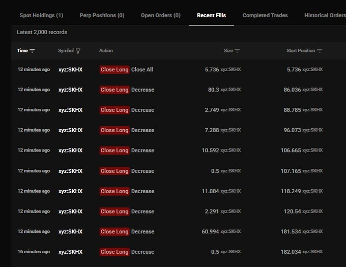Click start position value 88.785
Viewport: 346px width, 267px height.
[292, 110]
